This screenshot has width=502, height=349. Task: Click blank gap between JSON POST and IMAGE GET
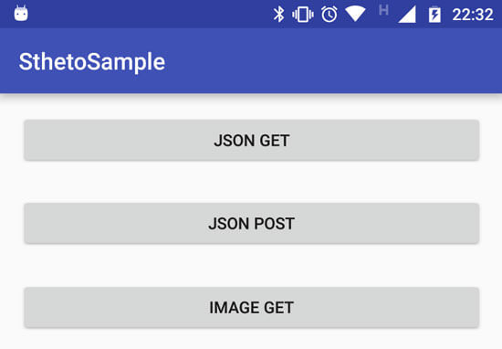(x=252, y=265)
